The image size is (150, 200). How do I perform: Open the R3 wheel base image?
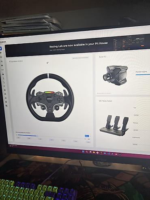[115, 75]
